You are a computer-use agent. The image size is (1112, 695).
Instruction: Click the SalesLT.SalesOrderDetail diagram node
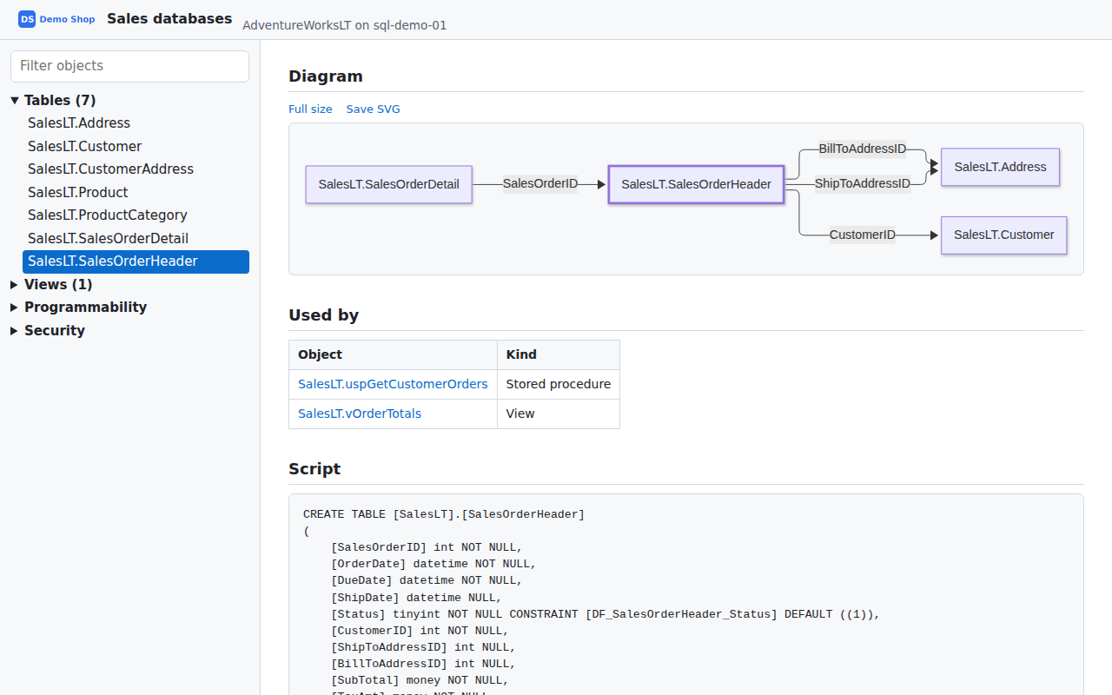(x=389, y=184)
